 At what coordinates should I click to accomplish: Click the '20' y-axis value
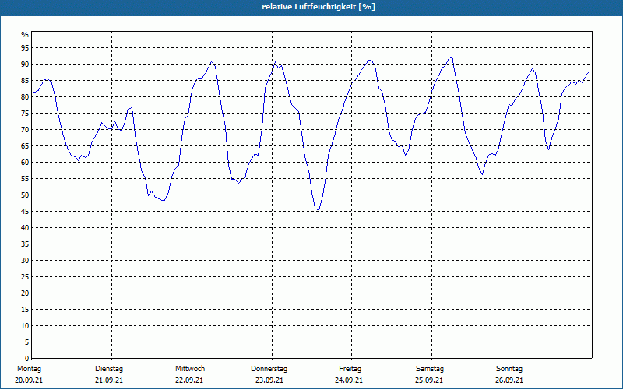25,293
